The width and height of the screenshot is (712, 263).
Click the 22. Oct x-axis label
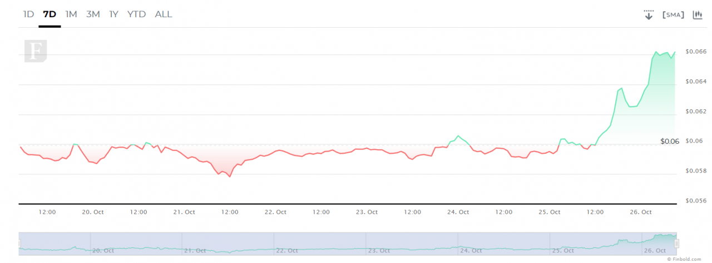275,212
